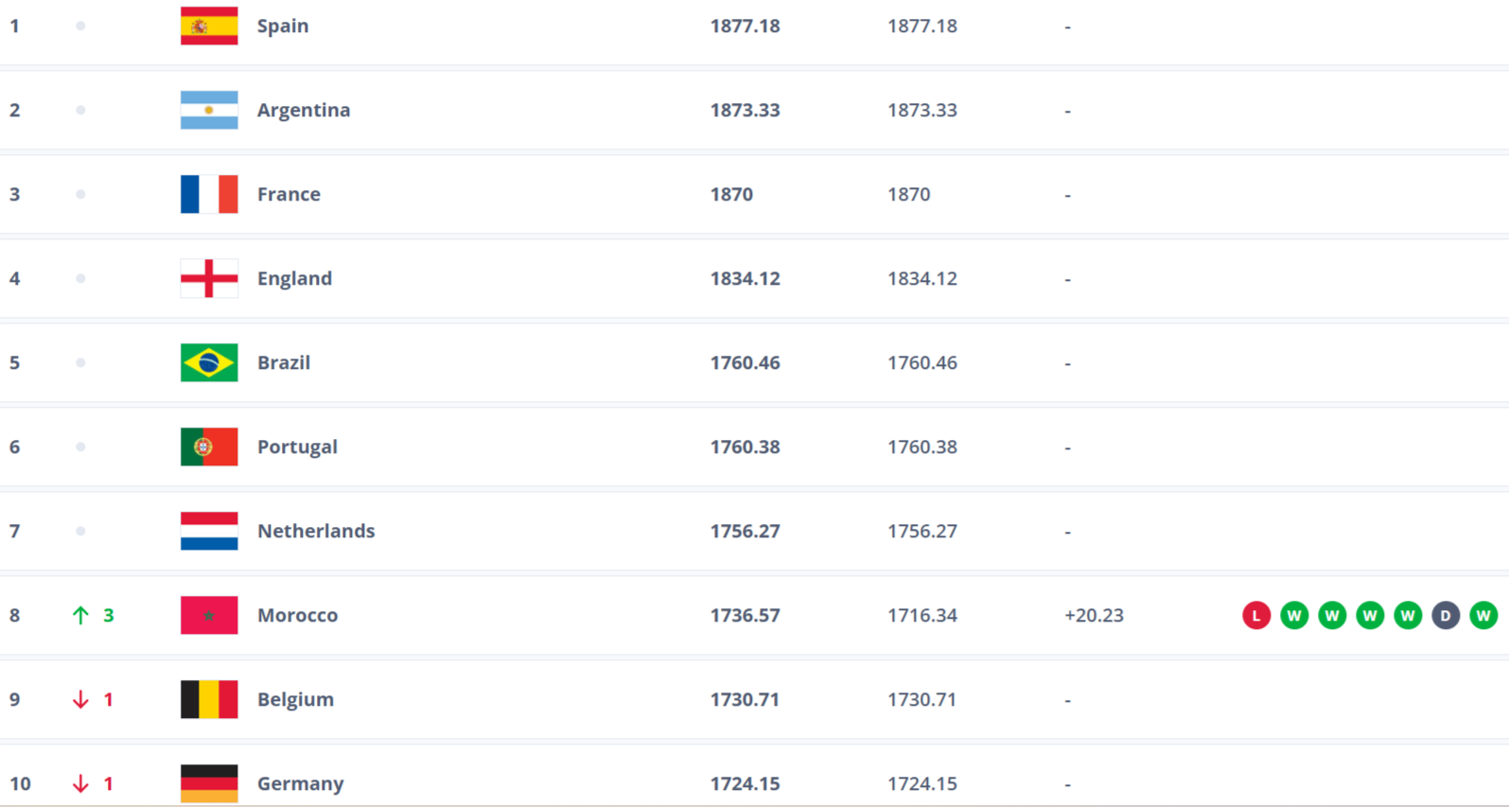Select the red L badge in Morocco's form

click(x=1256, y=616)
